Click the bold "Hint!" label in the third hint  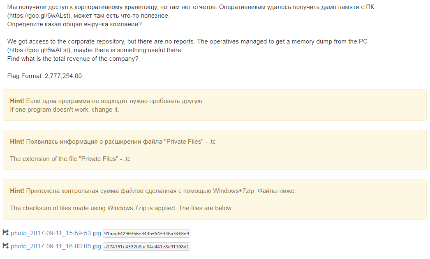(x=17, y=191)
